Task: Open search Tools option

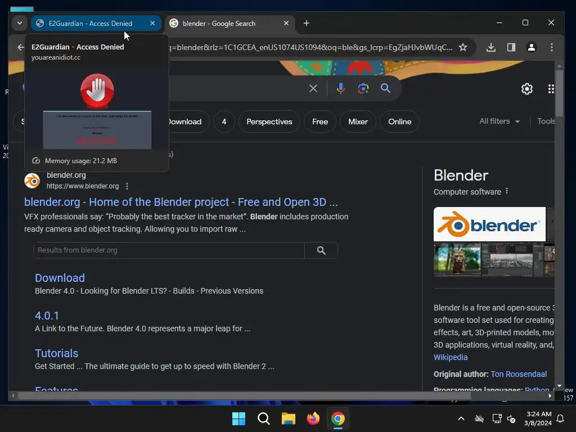Action: pos(546,121)
